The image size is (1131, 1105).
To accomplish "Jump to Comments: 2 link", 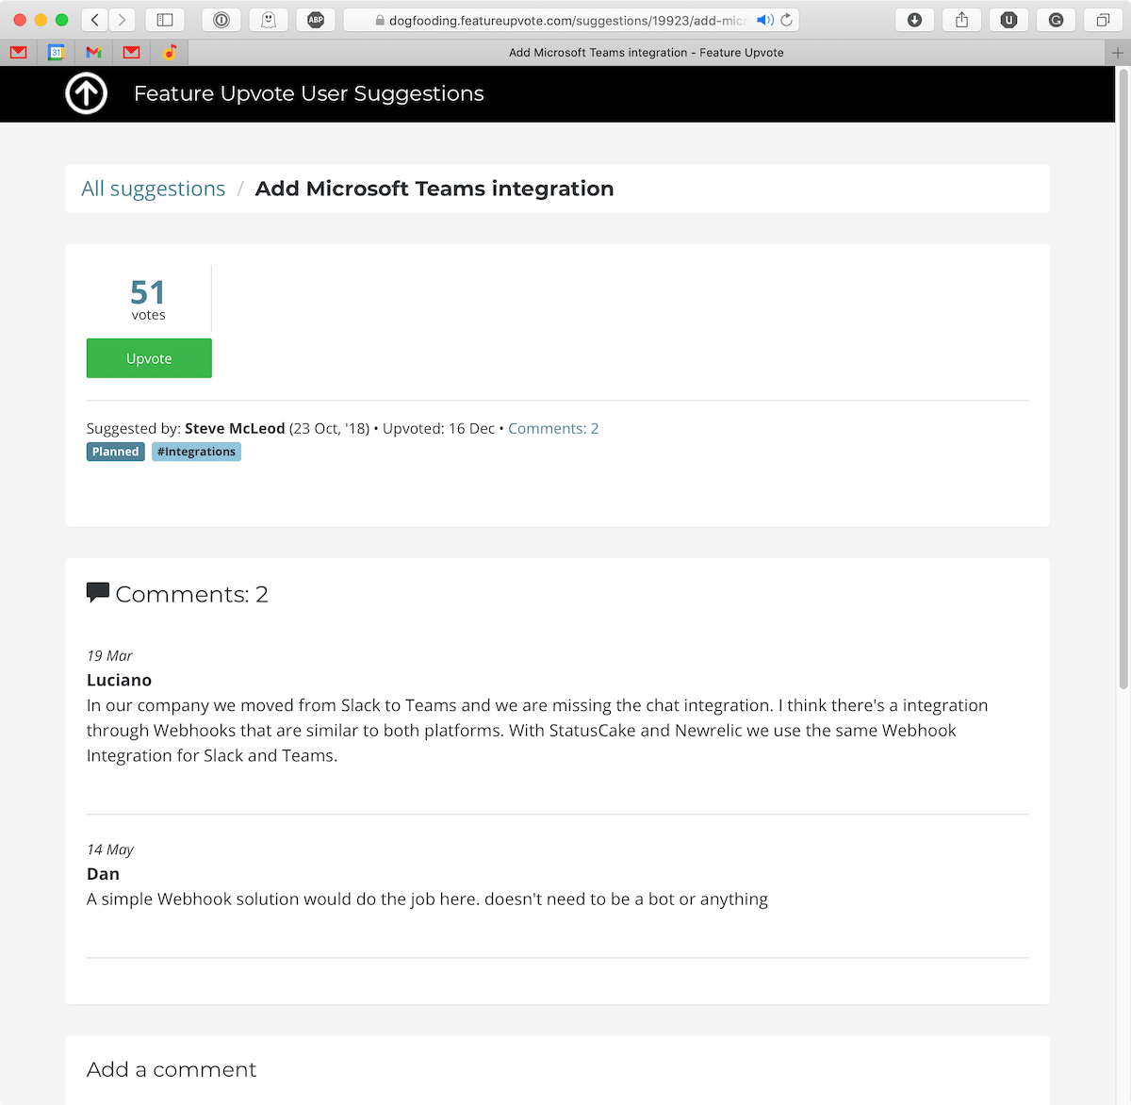I will coord(553,428).
